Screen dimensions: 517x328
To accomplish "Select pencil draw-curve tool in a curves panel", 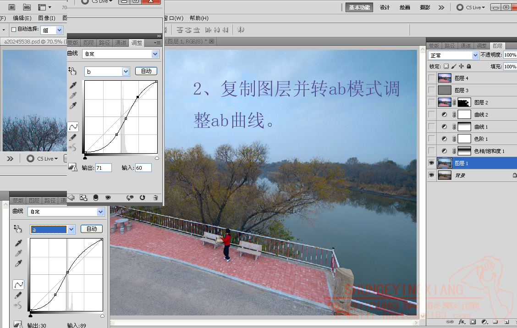I will pyautogui.click(x=18, y=295).
